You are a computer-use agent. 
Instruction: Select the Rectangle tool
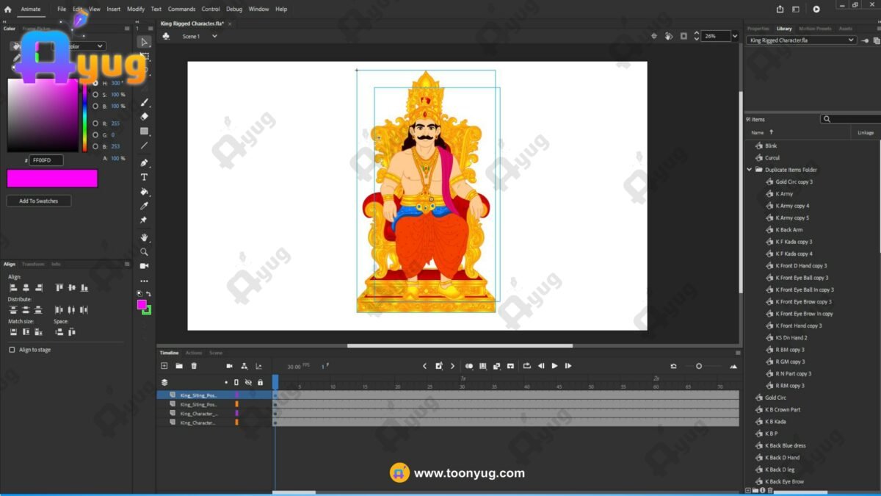click(145, 132)
